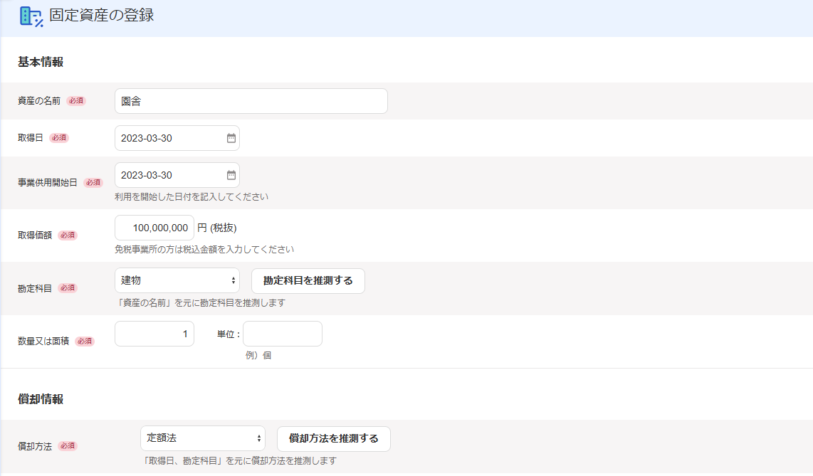
Task: Click the fixed asset registration header icon
Action: [31, 16]
